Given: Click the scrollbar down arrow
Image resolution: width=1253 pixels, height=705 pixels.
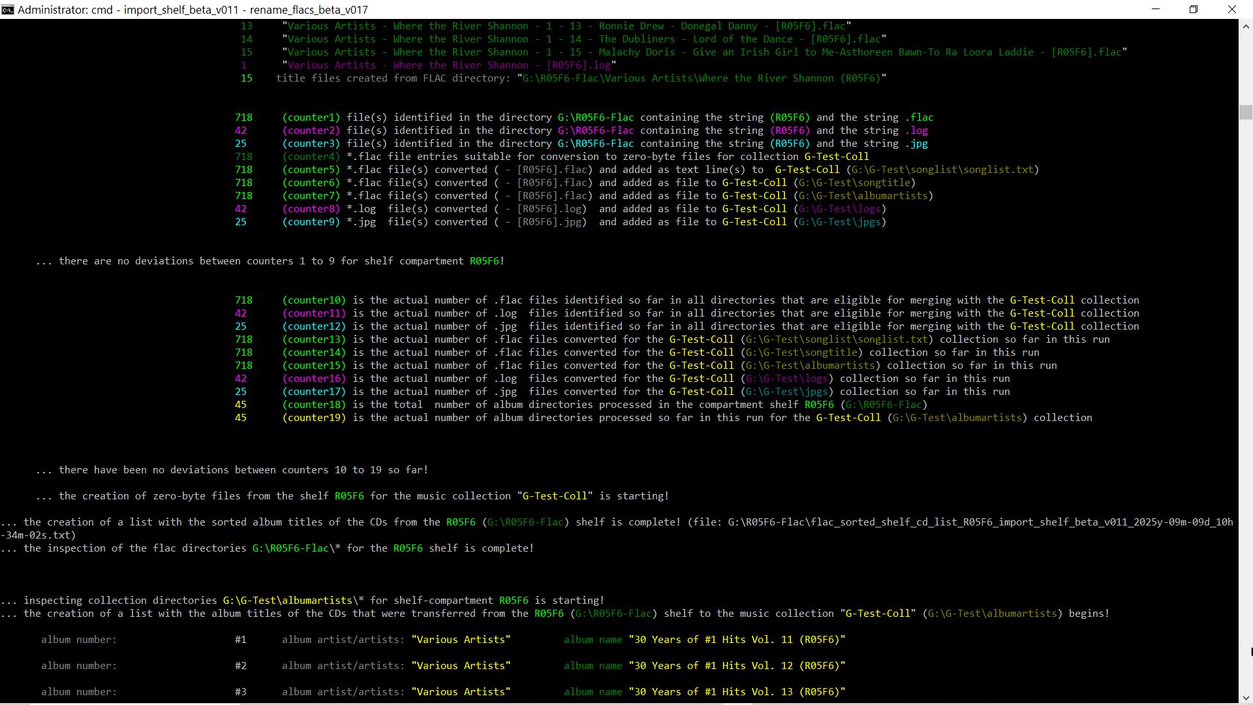Looking at the screenshot, I should 1245,697.
